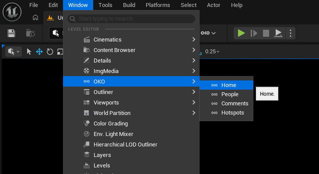319x174 pixels.
Task: Click the Stop playback button
Action: pyautogui.click(x=266, y=33)
